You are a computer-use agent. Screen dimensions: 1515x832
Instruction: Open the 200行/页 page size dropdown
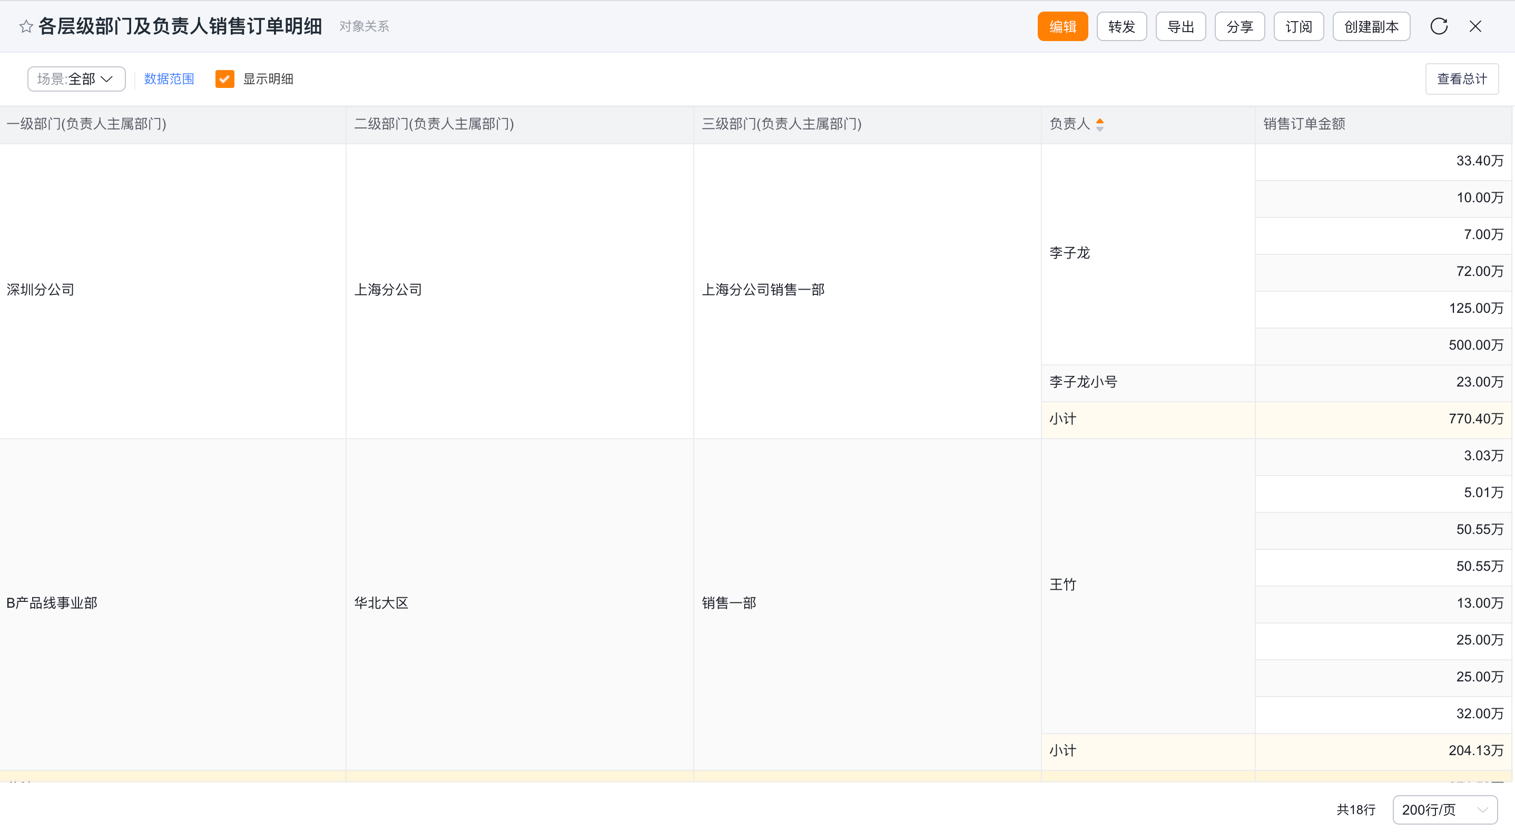point(1444,810)
